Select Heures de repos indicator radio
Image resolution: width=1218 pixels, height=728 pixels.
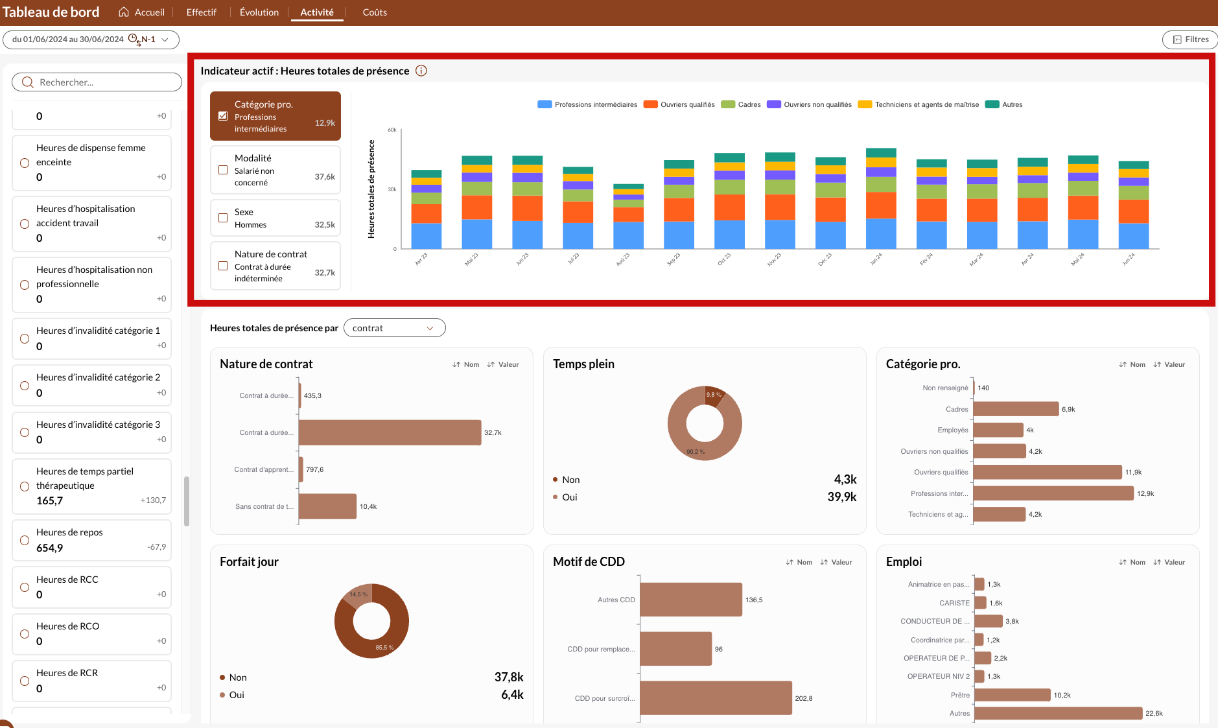25,540
